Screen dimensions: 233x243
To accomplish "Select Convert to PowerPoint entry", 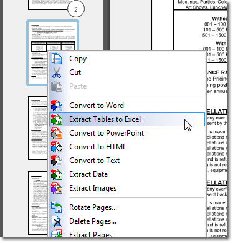I will (x=127, y=133).
